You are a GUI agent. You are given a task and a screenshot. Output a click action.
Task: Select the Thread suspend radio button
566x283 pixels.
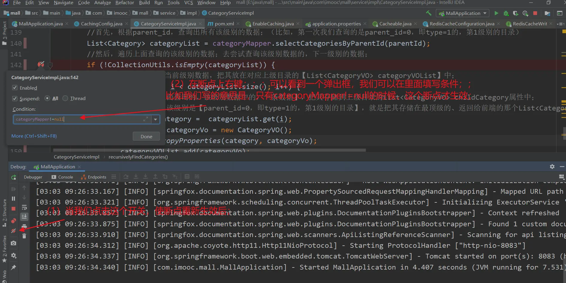click(x=65, y=99)
